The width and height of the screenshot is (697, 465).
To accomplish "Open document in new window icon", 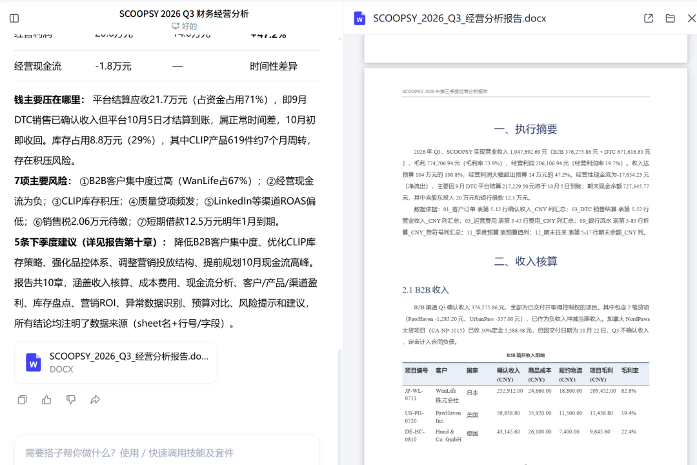I will pyautogui.click(x=649, y=18).
